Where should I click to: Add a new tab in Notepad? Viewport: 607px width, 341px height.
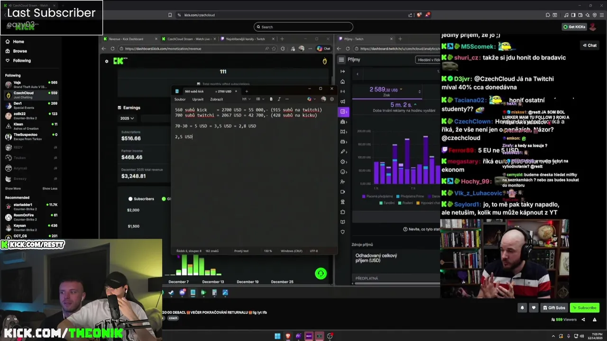tap(247, 91)
